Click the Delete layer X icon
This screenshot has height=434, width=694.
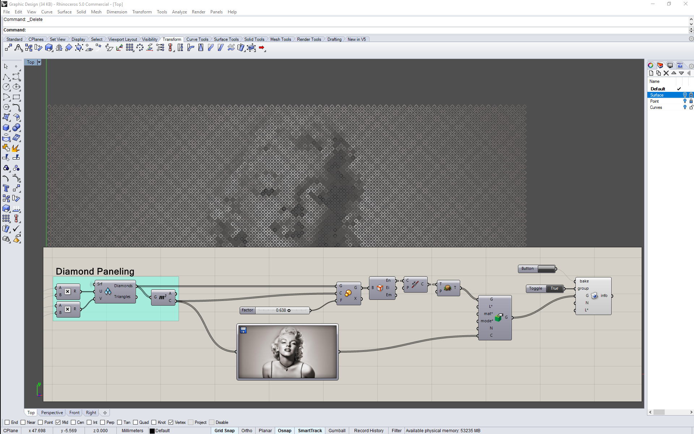[x=666, y=73]
